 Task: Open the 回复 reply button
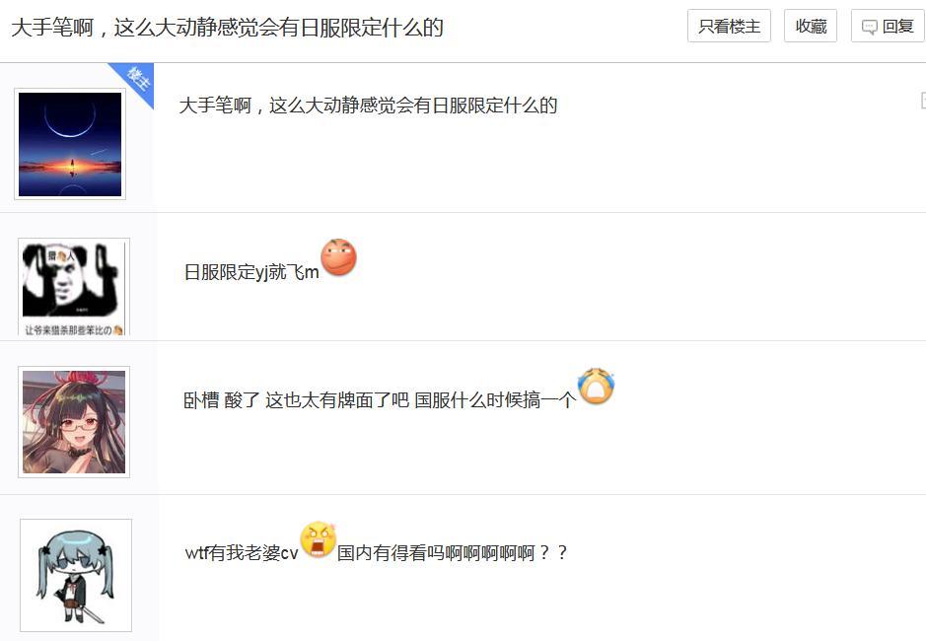tap(888, 26)
